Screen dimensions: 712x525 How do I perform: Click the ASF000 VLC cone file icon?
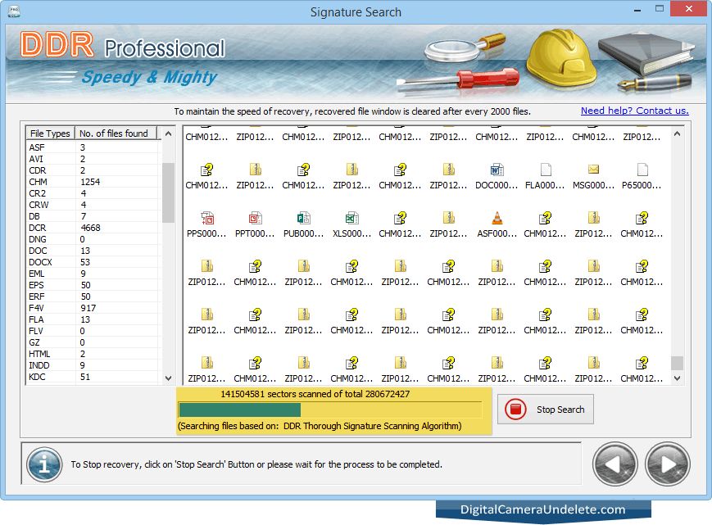coord(497,219)
